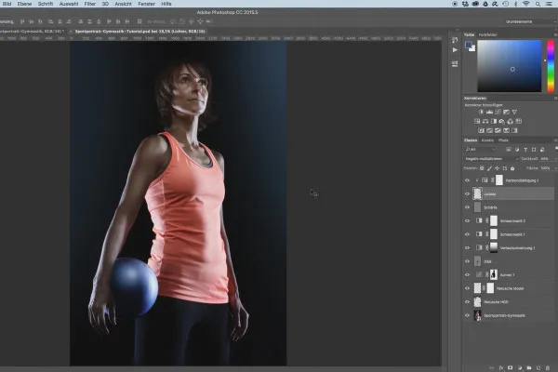Viewport: 558px width, 372px height.
Task: Add a Color Balance adjustment (scales icon)
Action: point(485,122)
